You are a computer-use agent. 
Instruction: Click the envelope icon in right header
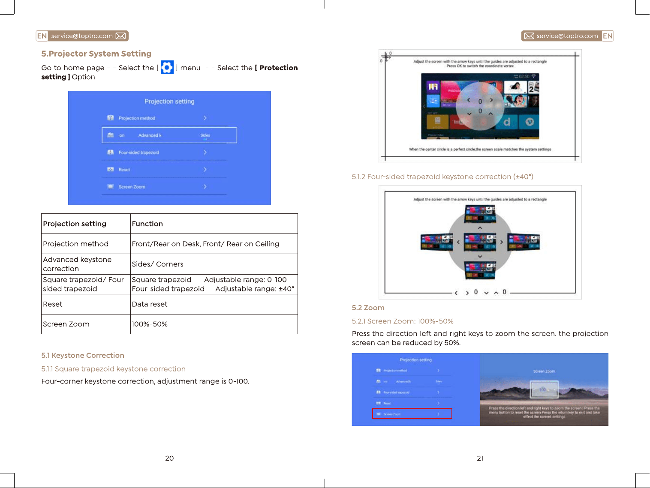530,36
